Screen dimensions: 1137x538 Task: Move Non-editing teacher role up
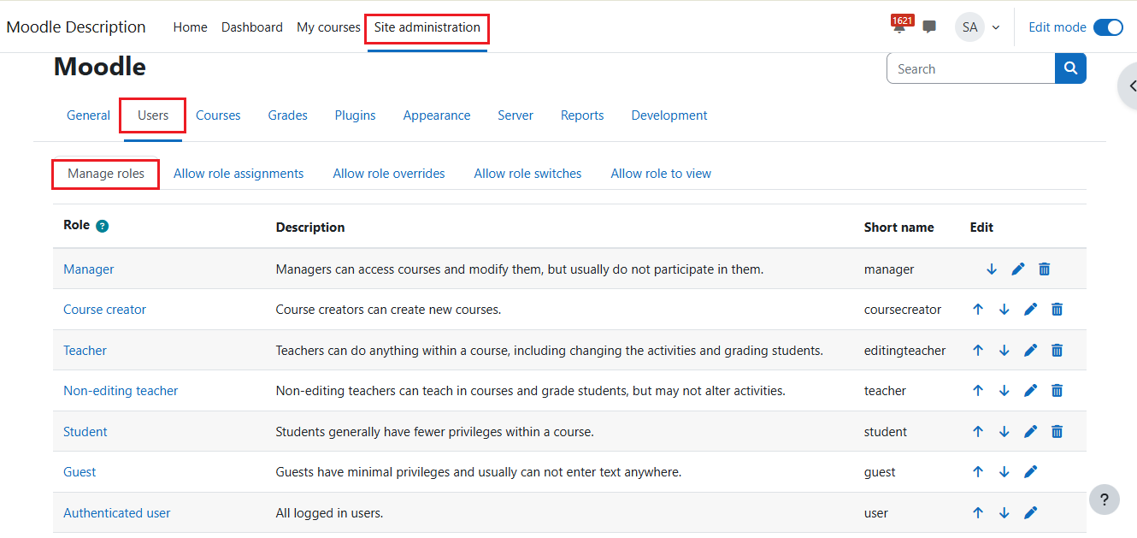[x=979, y=391]
